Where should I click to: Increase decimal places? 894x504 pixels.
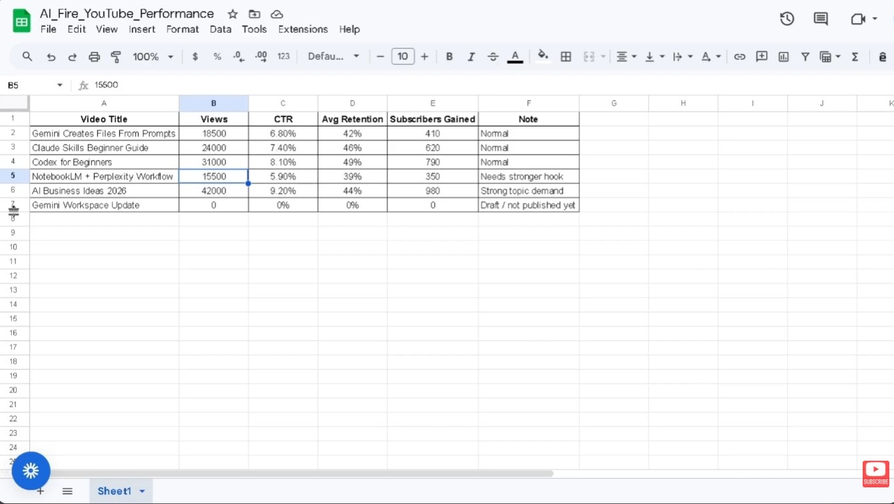pos(261,57)
